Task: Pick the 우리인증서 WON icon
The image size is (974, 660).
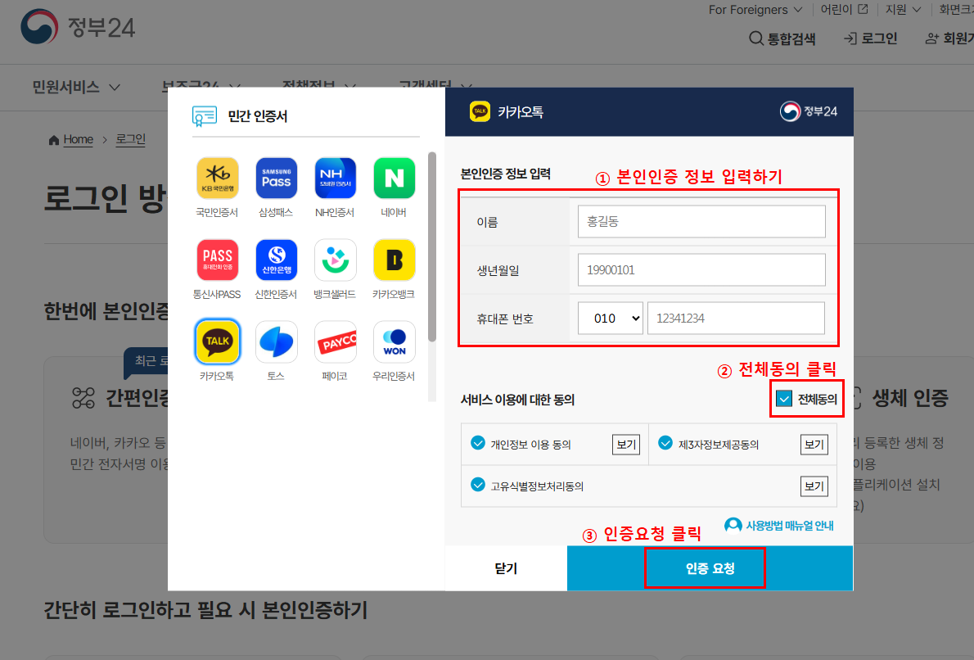Action: pyautogui.click(x=394, y=341)
